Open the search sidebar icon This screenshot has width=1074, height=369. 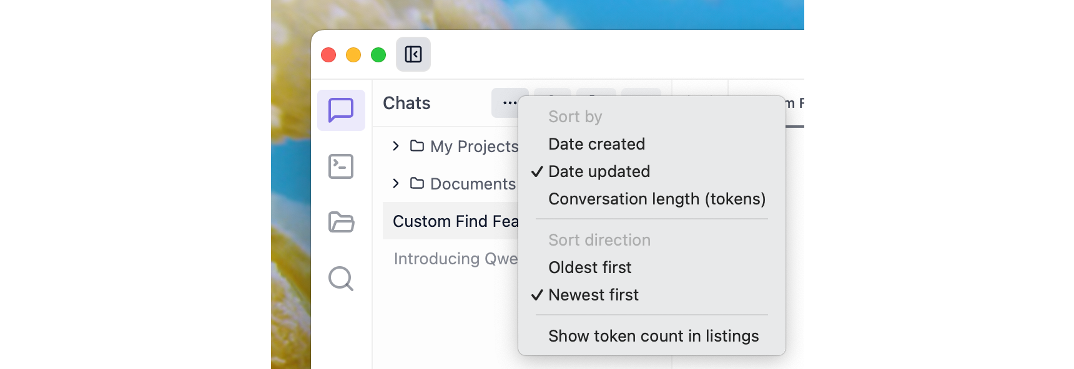pyautogui.click(x=341, y=279)
